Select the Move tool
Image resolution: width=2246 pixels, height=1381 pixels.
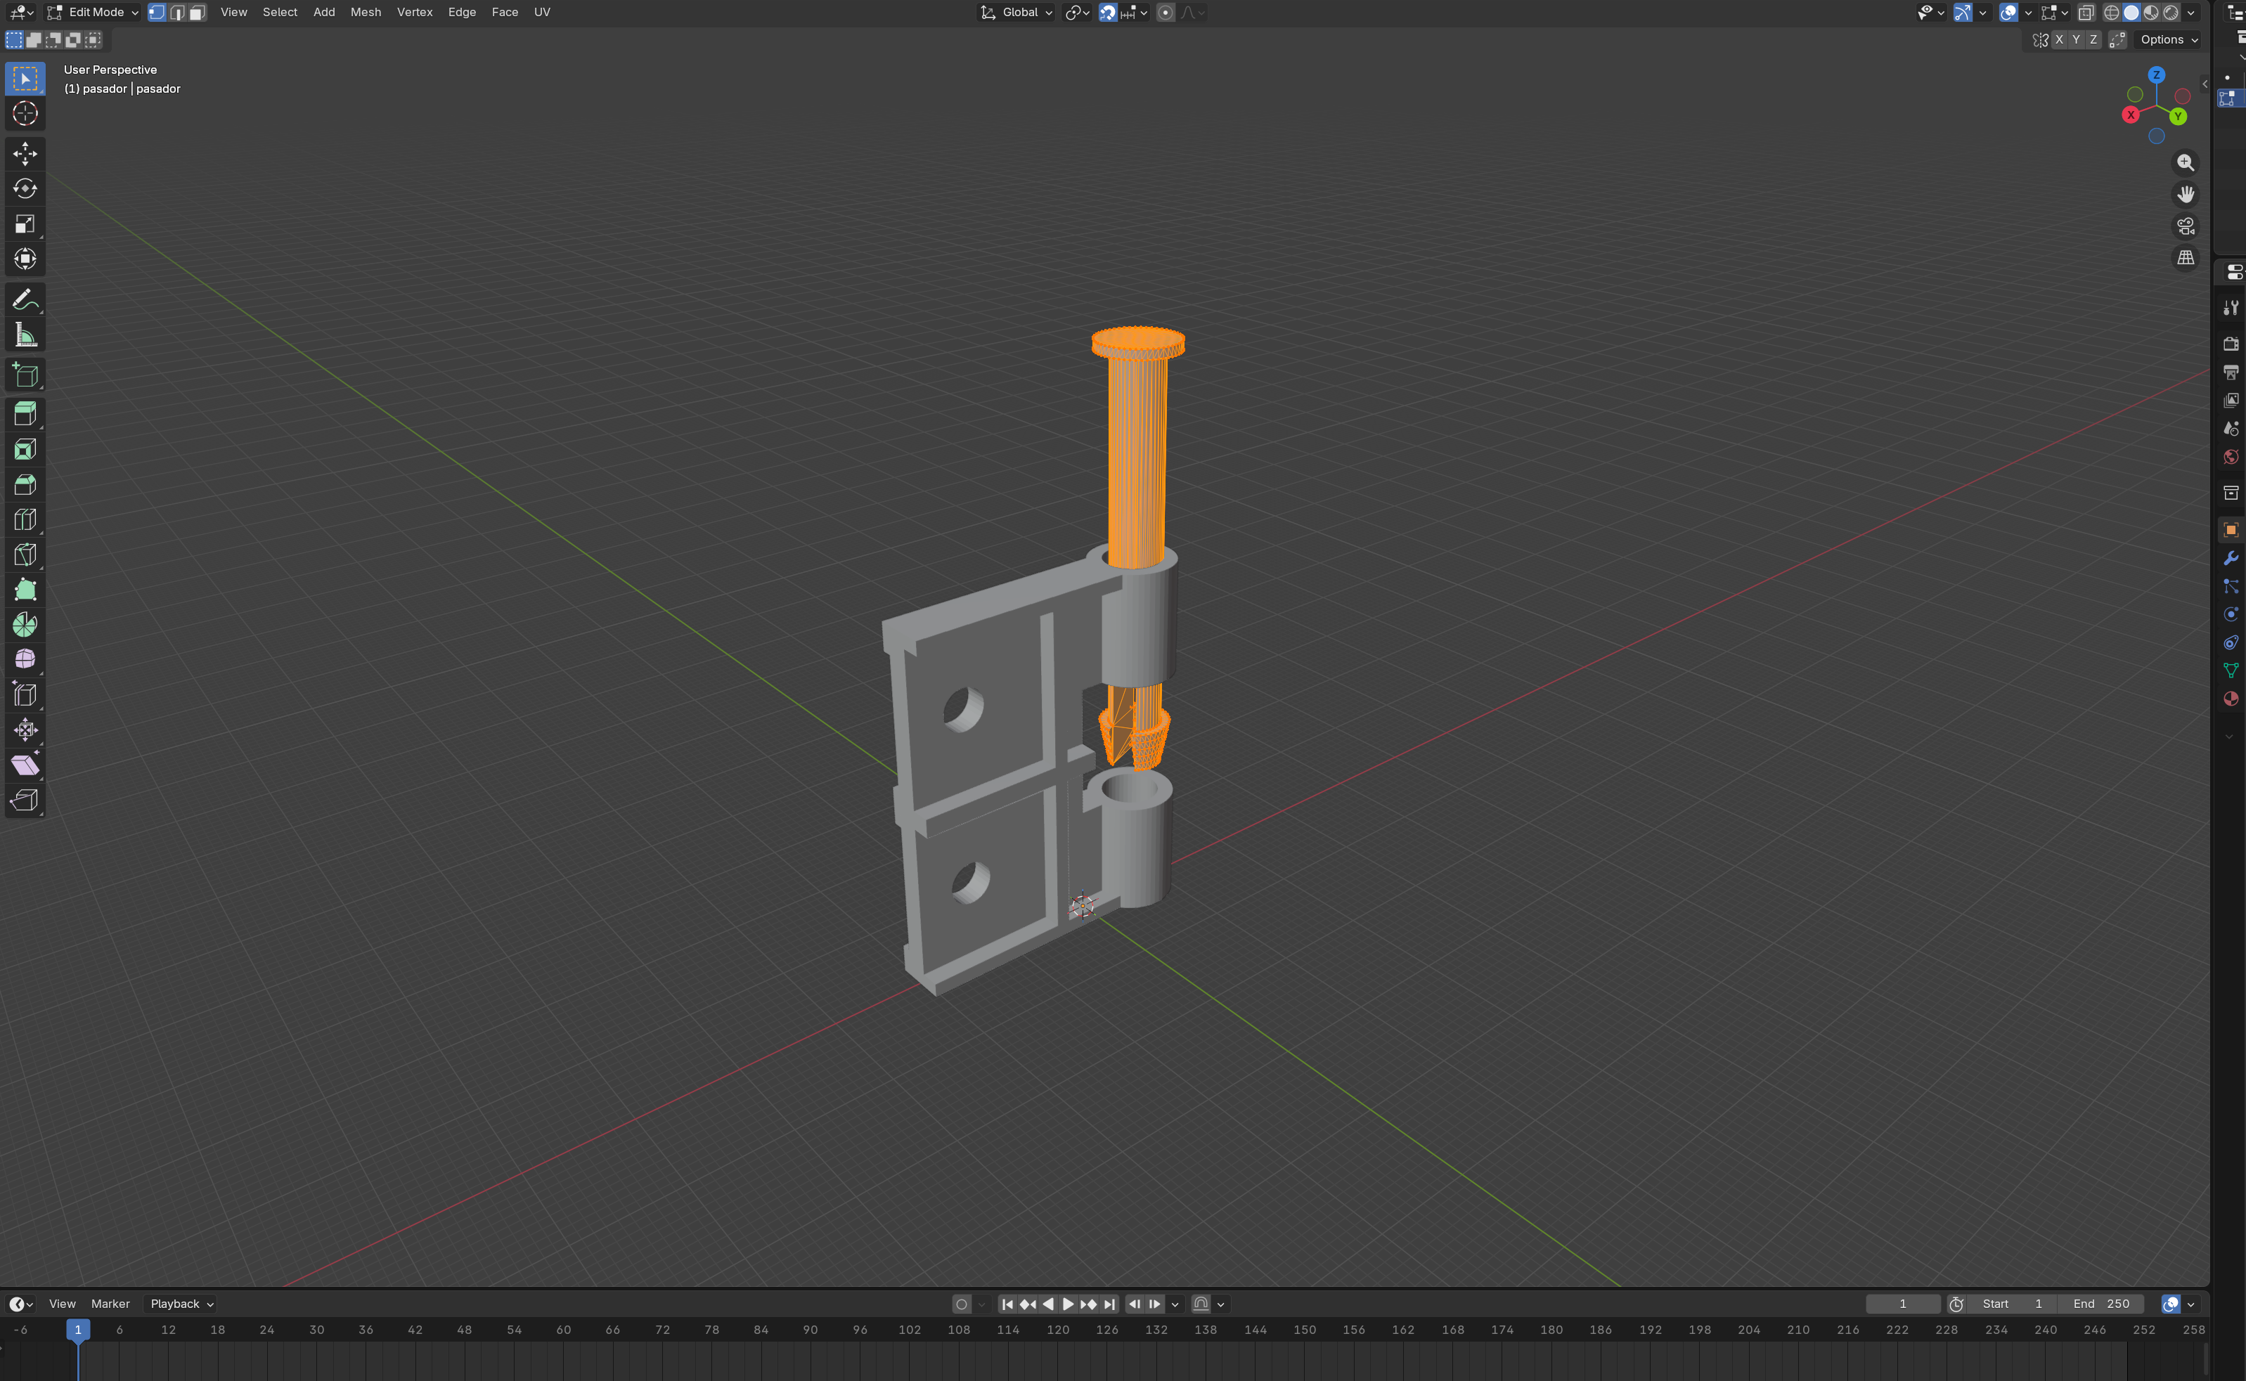tap(25, 153)
